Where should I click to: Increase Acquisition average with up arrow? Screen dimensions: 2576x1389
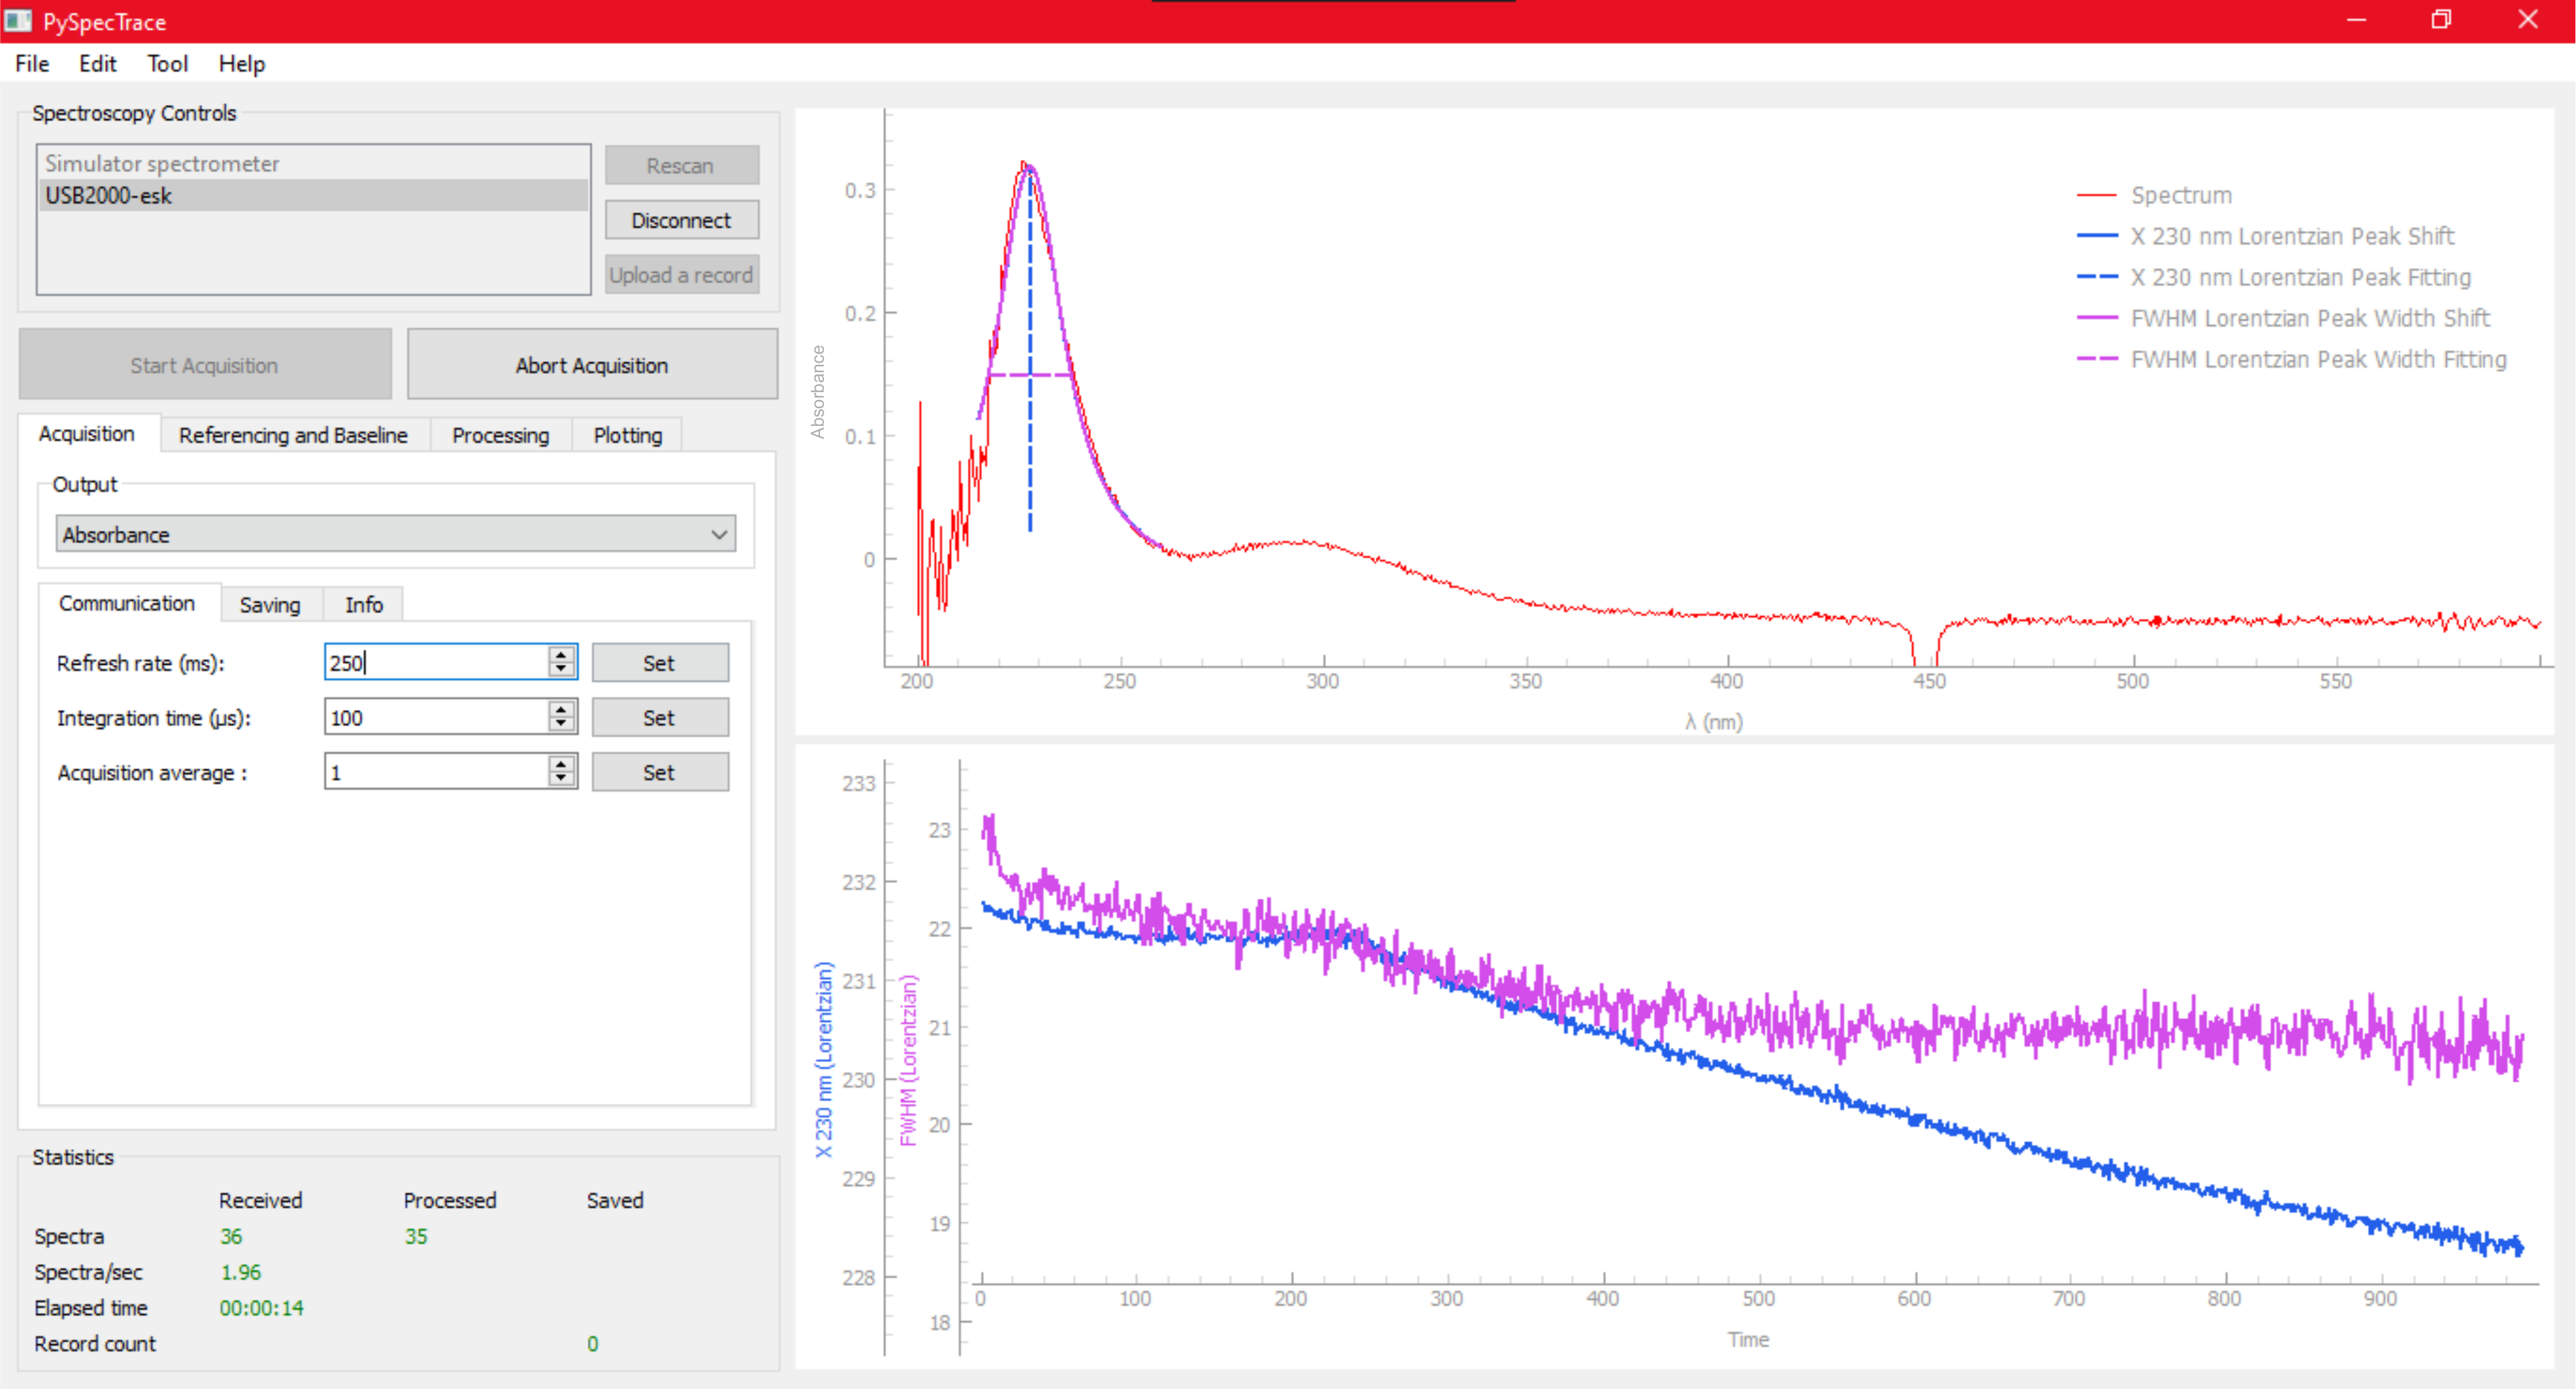click(x=562, y=764)
